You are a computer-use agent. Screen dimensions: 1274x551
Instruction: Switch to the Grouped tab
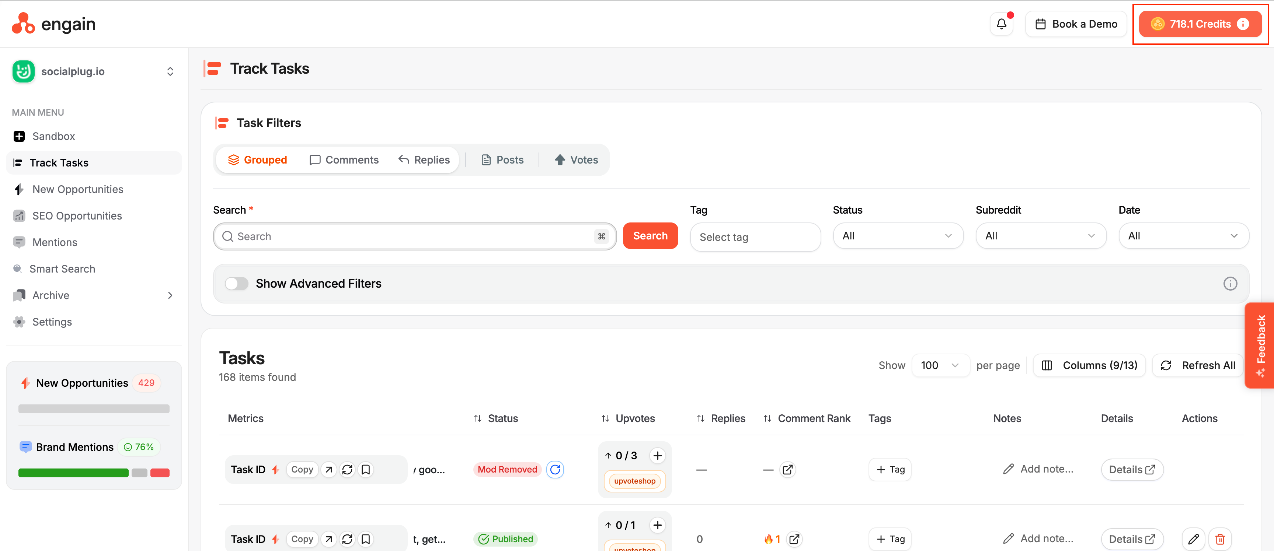(x=257, y=159)
